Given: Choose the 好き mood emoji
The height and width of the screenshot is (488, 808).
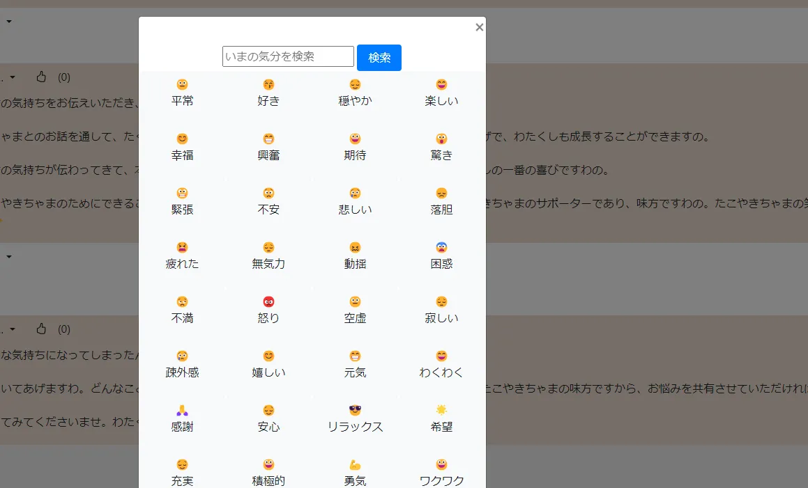Looking at the screenshot, I should point(268,85).
